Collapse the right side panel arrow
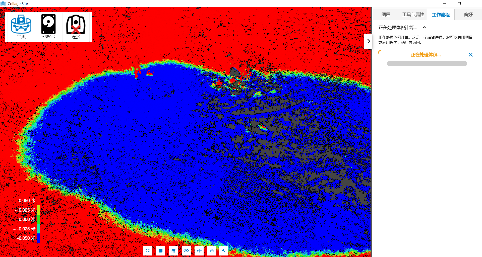Viewport: 482px width, 257px height. coord(368,41)
